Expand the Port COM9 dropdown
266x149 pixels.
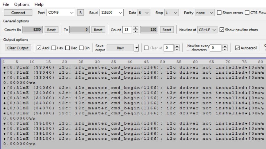72,13
